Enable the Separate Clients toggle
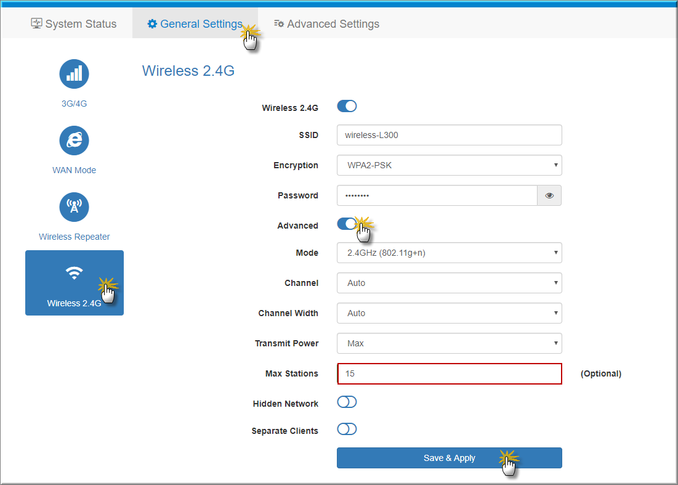This screenshot has height=485, width=678. [347, 430]
